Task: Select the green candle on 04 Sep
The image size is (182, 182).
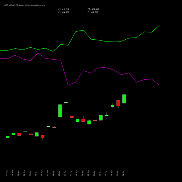Action: pos(37,134)
